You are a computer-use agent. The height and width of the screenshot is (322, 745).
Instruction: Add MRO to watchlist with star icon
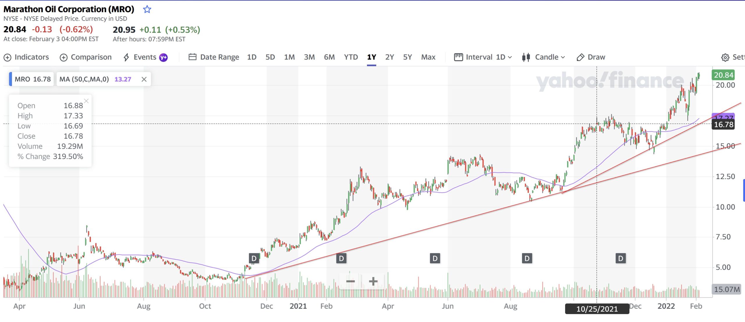click(147, 9)
